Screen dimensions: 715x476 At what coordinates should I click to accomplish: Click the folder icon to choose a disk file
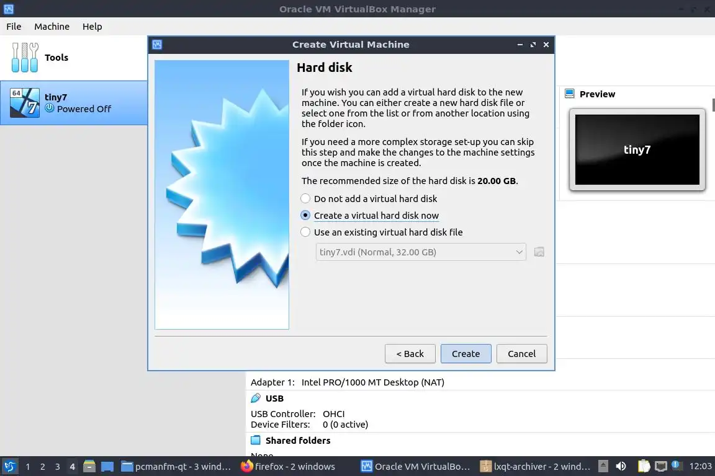[x=539, y=252]
